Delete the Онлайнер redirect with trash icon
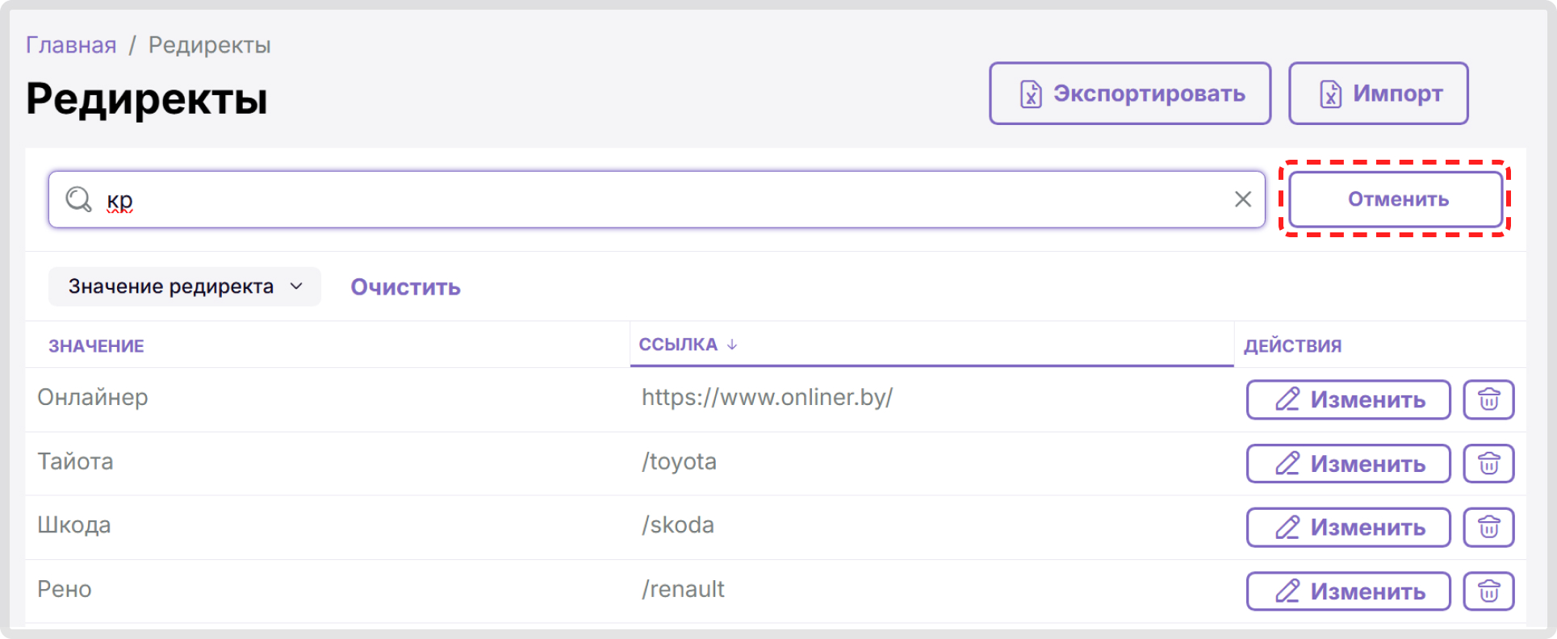 1488,399
